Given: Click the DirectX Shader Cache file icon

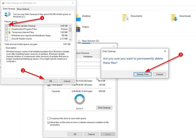Looking at the screenshot, I should [10, 39].
